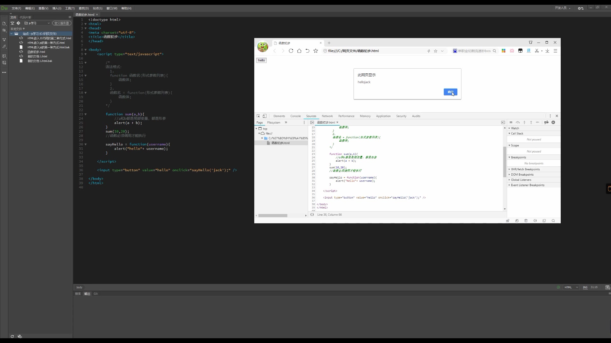Screen dimensions: 611x343
Task: Click pretty print braces icon
Action: pos(312,215)
